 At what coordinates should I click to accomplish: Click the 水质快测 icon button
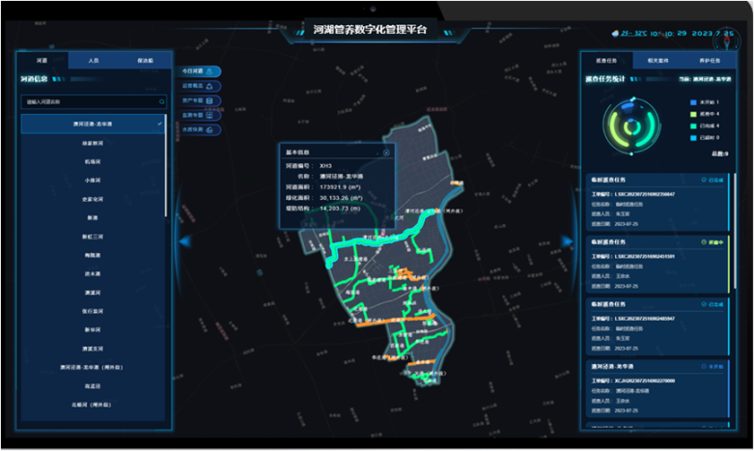click(x=209, y=128)
